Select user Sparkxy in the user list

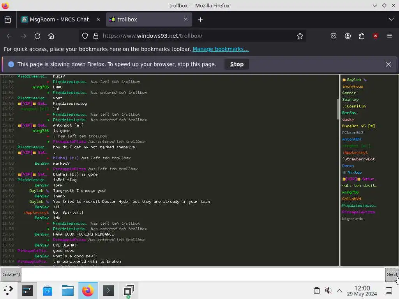[x=350, y=100]
